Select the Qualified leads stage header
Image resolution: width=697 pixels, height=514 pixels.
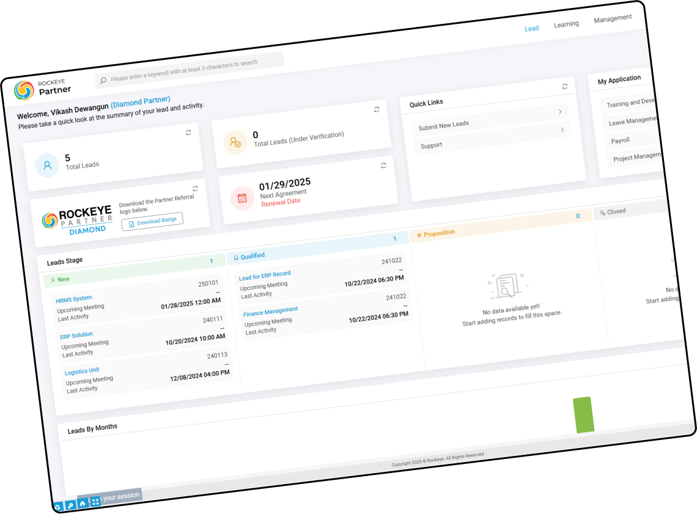318,248
